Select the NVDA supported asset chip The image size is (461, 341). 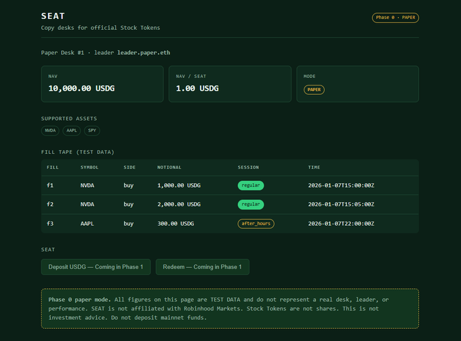50,131
